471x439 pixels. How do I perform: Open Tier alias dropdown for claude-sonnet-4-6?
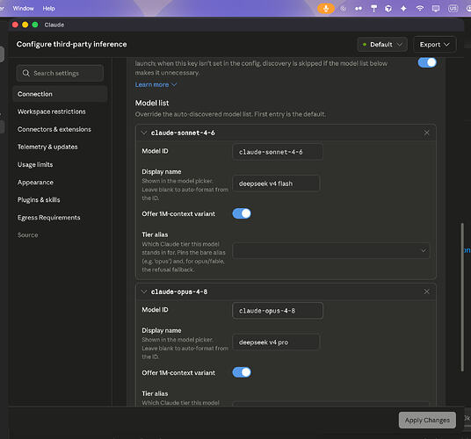(x=331, y=250)
